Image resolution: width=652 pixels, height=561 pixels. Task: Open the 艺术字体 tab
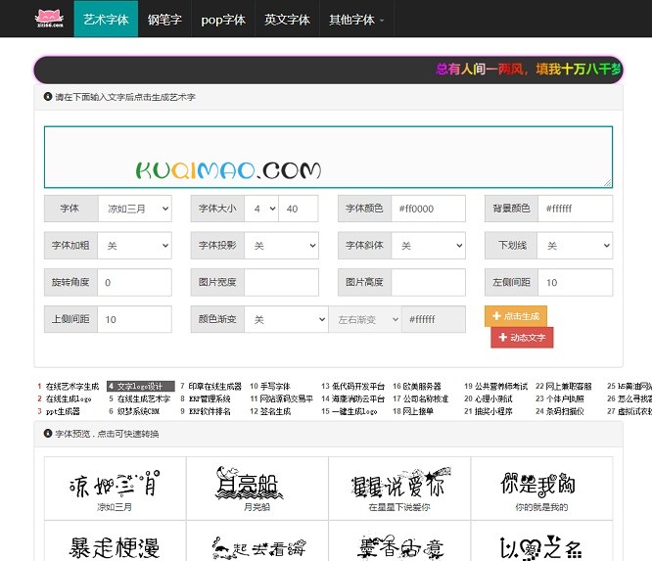click(106, 20)
